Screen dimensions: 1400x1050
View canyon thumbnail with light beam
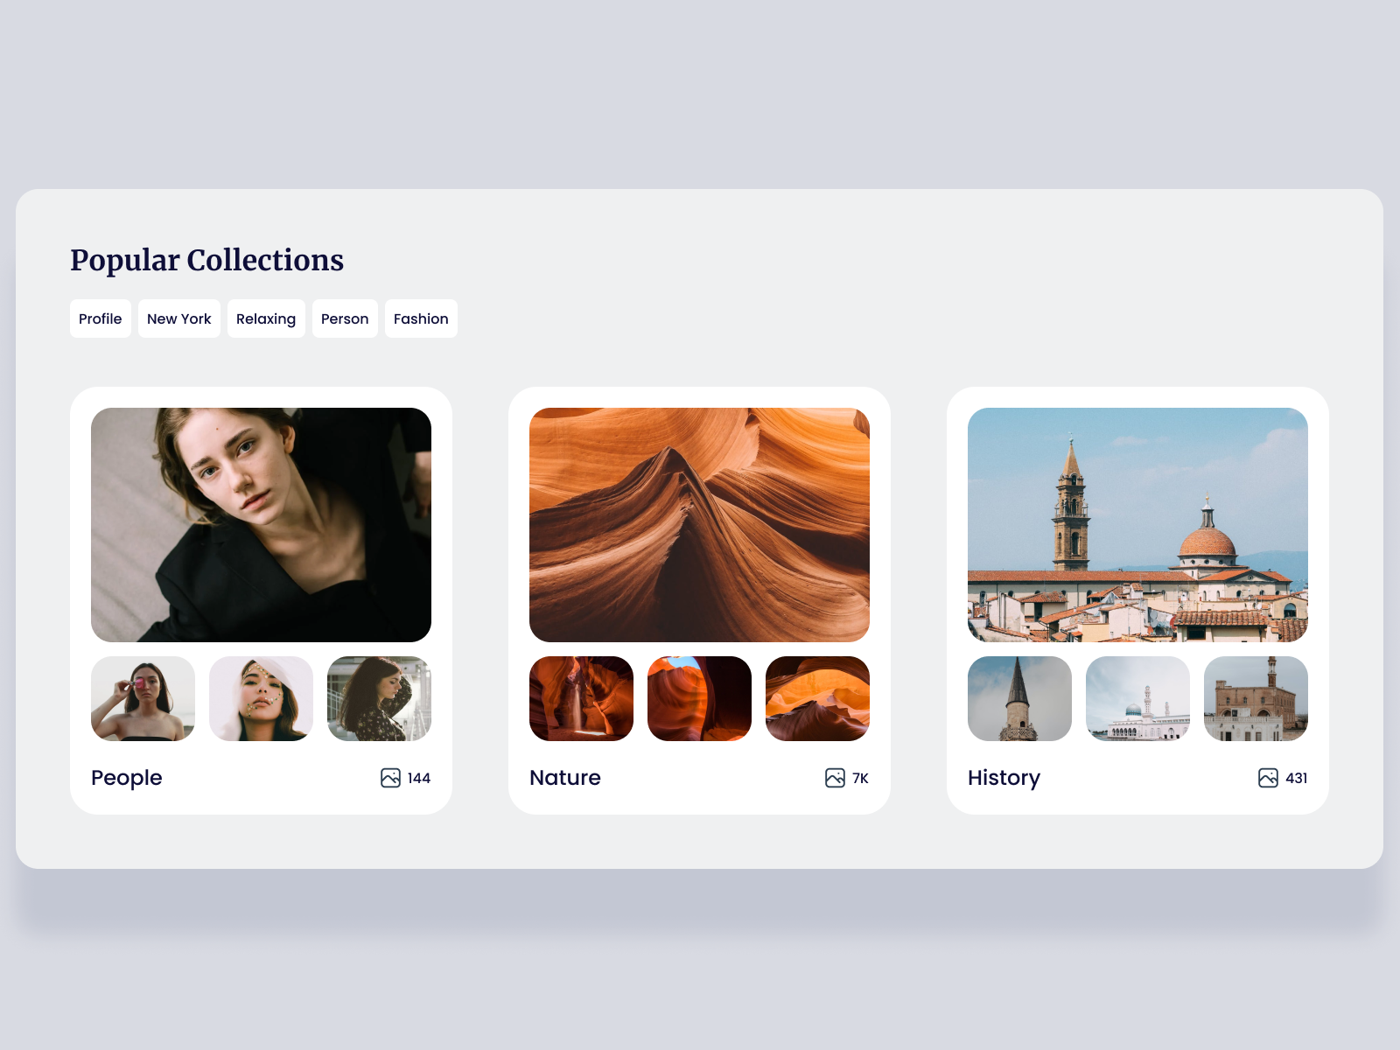(x=581, y=698)
